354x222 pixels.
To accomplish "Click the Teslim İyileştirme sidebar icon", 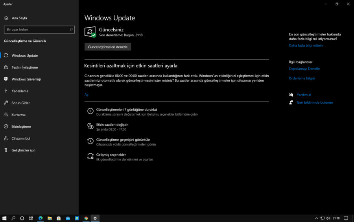I will [x=6, y=67].
